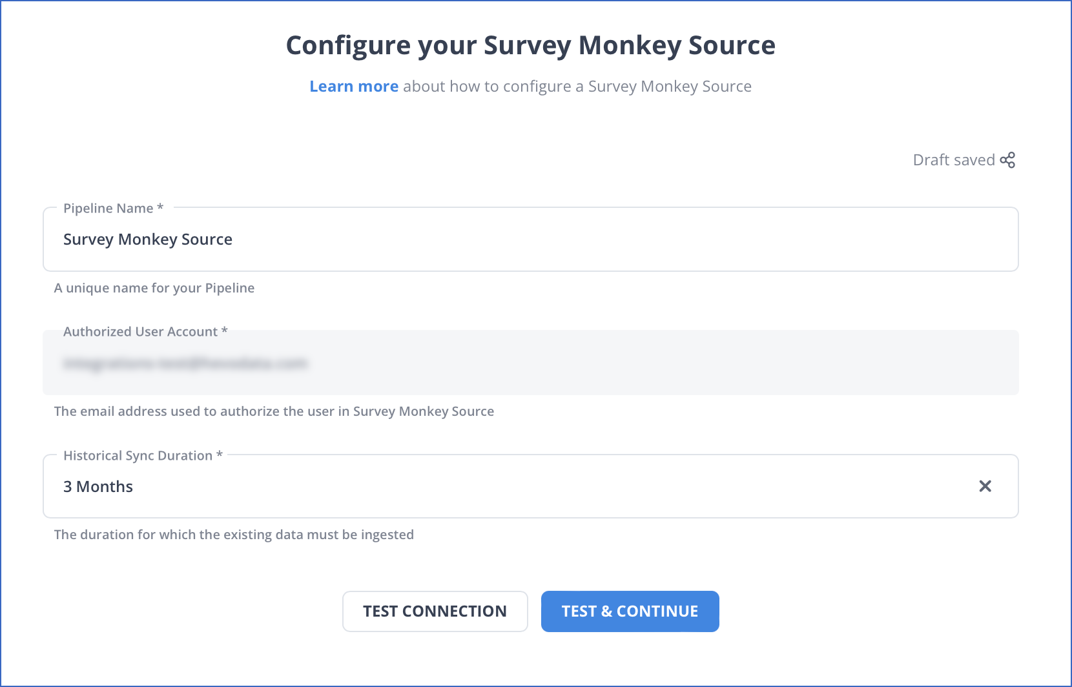Open the Learn more documentation link
Viewport: 1072px width, 687px height.
coord(354,86)
